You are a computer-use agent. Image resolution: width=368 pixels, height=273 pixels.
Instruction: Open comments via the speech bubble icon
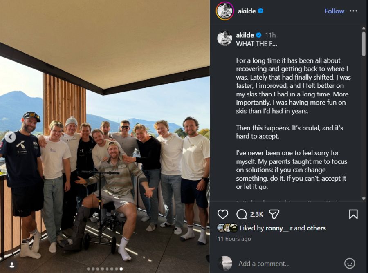tap(242, 214)
